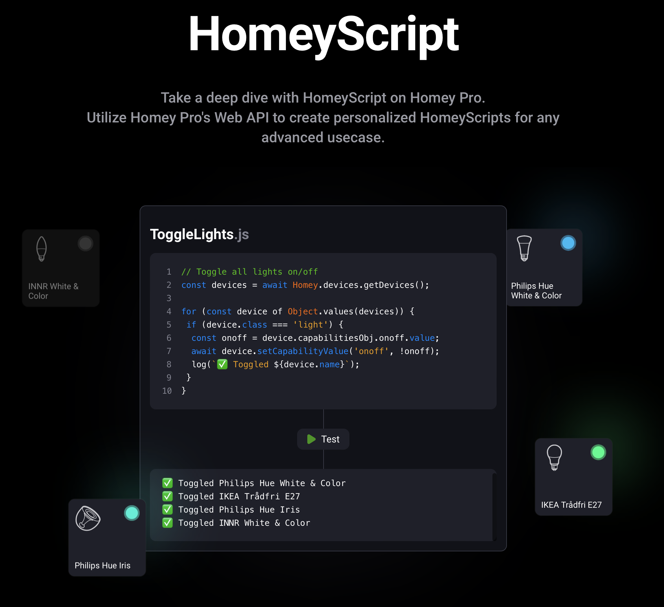664x607 pixels.
Task: Toggle the grey indicator on INNR White & Color
Action: coord(85,244)
